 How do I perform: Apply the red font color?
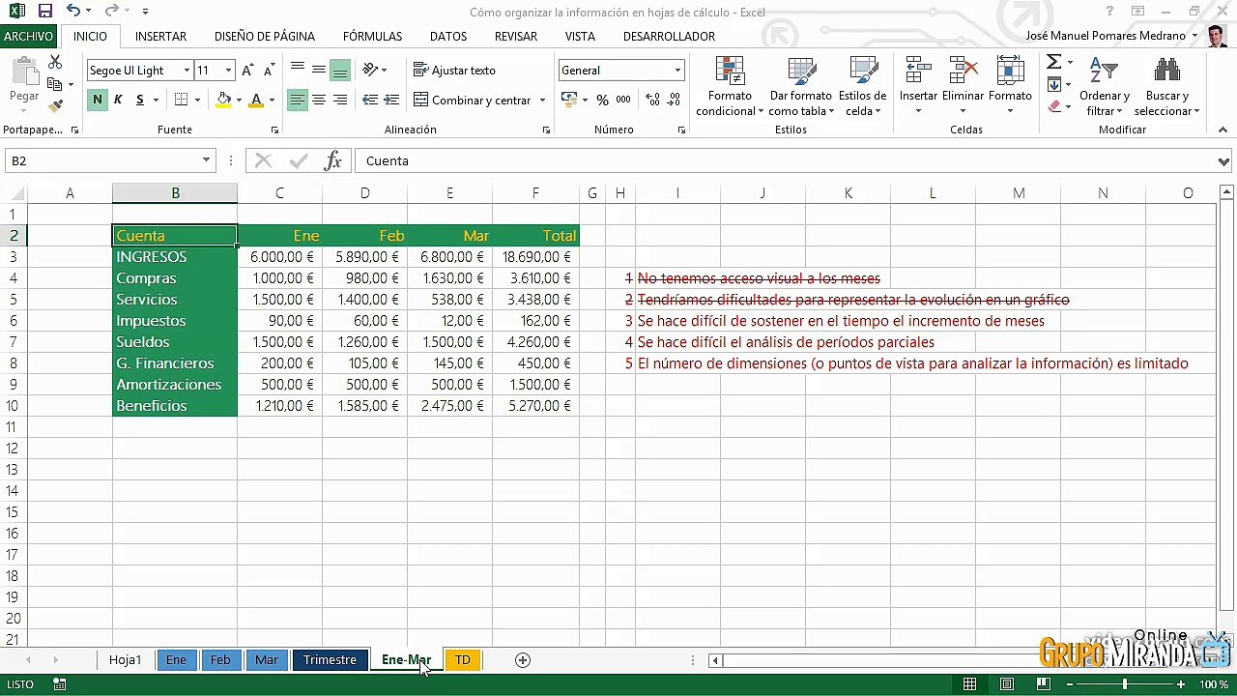point(256,100)
